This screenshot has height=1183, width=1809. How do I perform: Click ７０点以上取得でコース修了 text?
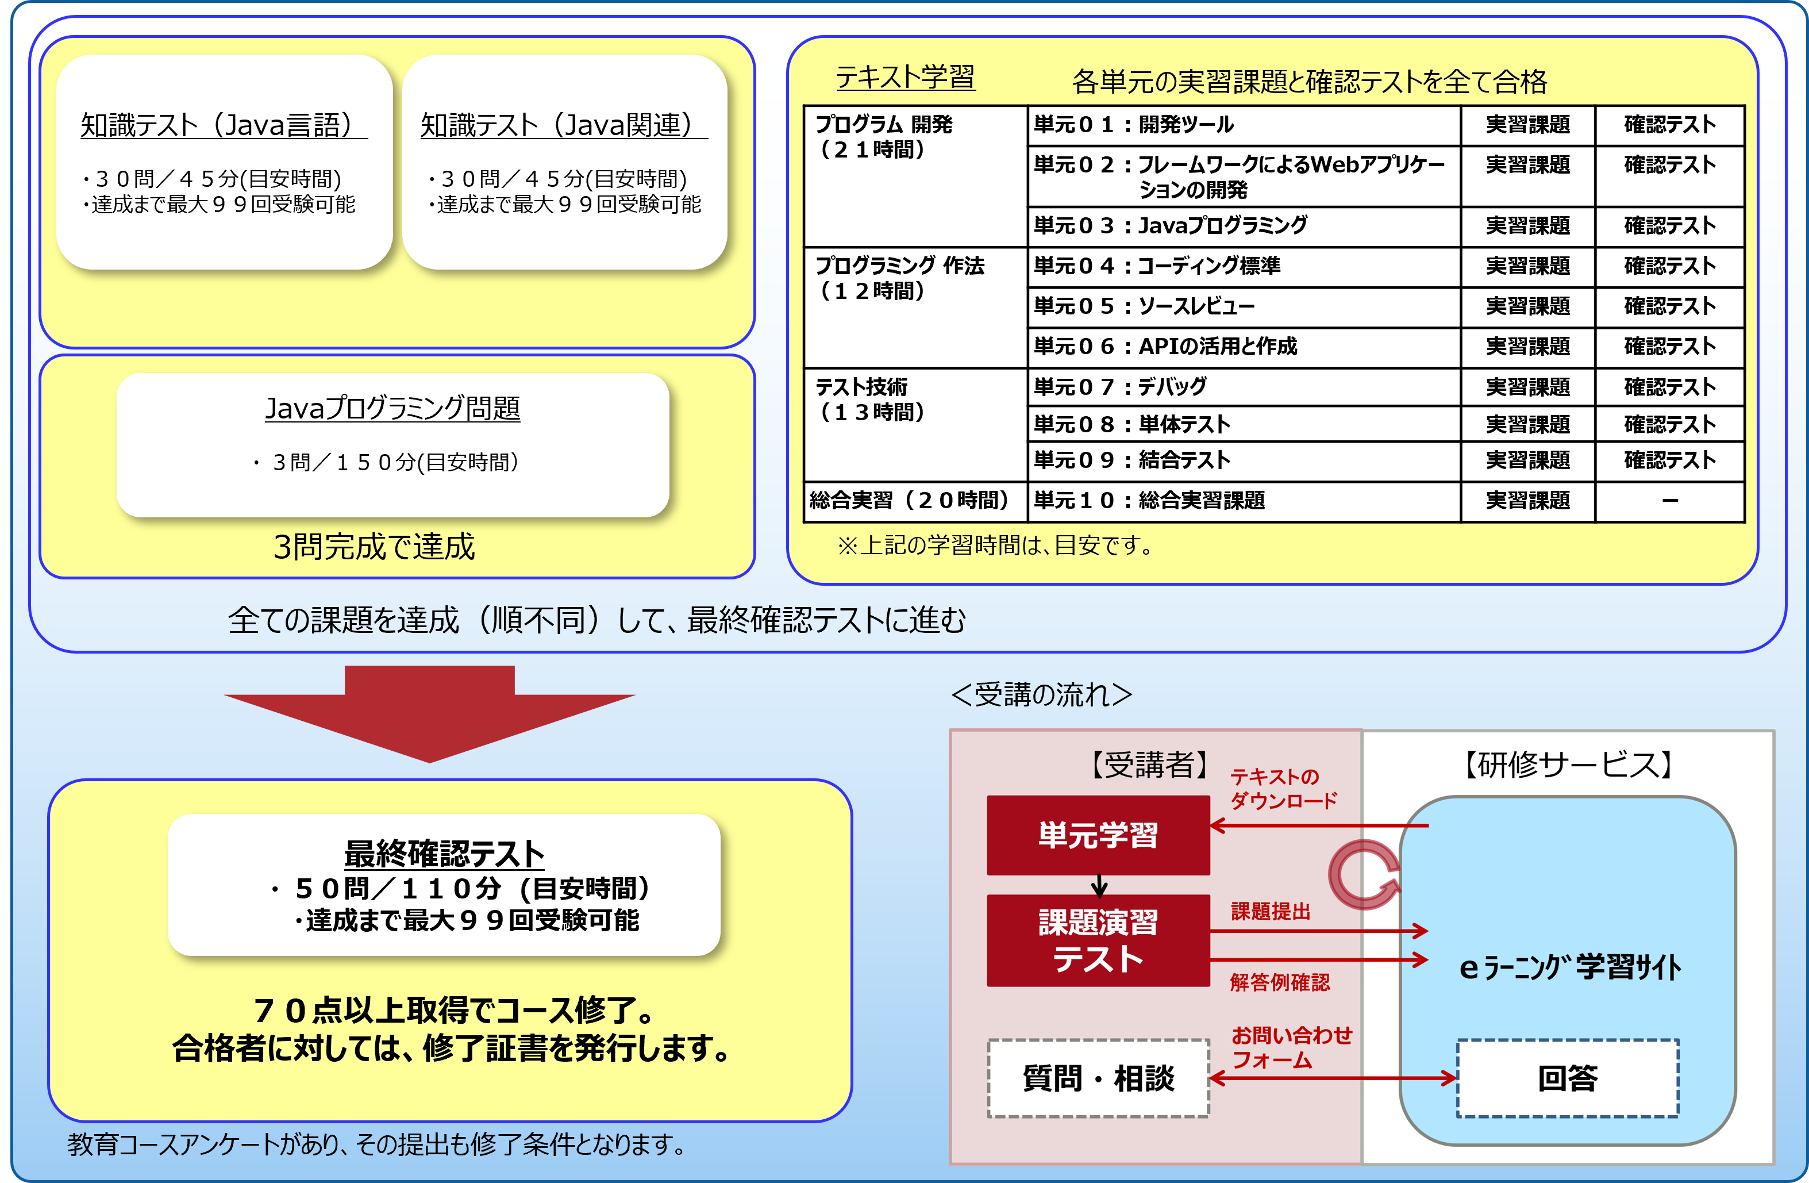tap(455, 1011)
